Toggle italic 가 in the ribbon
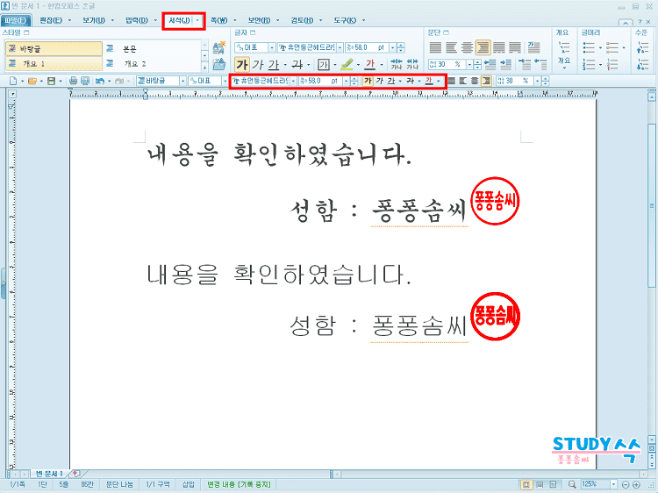 [258, 65]
